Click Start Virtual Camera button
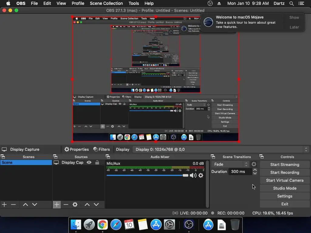 (285, 180)
